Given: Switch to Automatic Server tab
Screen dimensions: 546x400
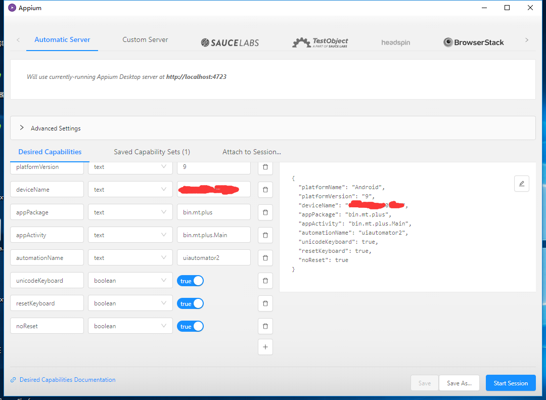Looking at the screenshot, I should 62,40.
